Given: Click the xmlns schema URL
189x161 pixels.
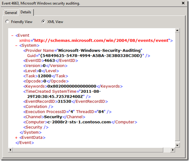Looking at the screenshot, I should [101, 40].
